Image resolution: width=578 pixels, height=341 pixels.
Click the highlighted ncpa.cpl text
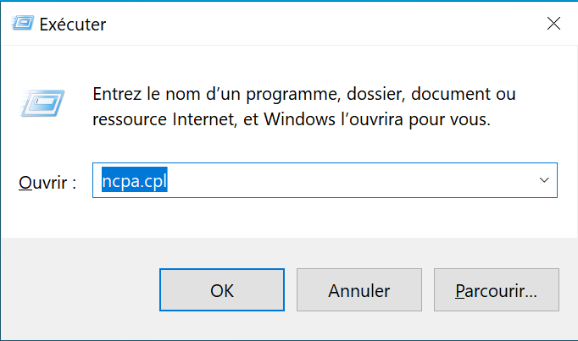click(135, 181)
